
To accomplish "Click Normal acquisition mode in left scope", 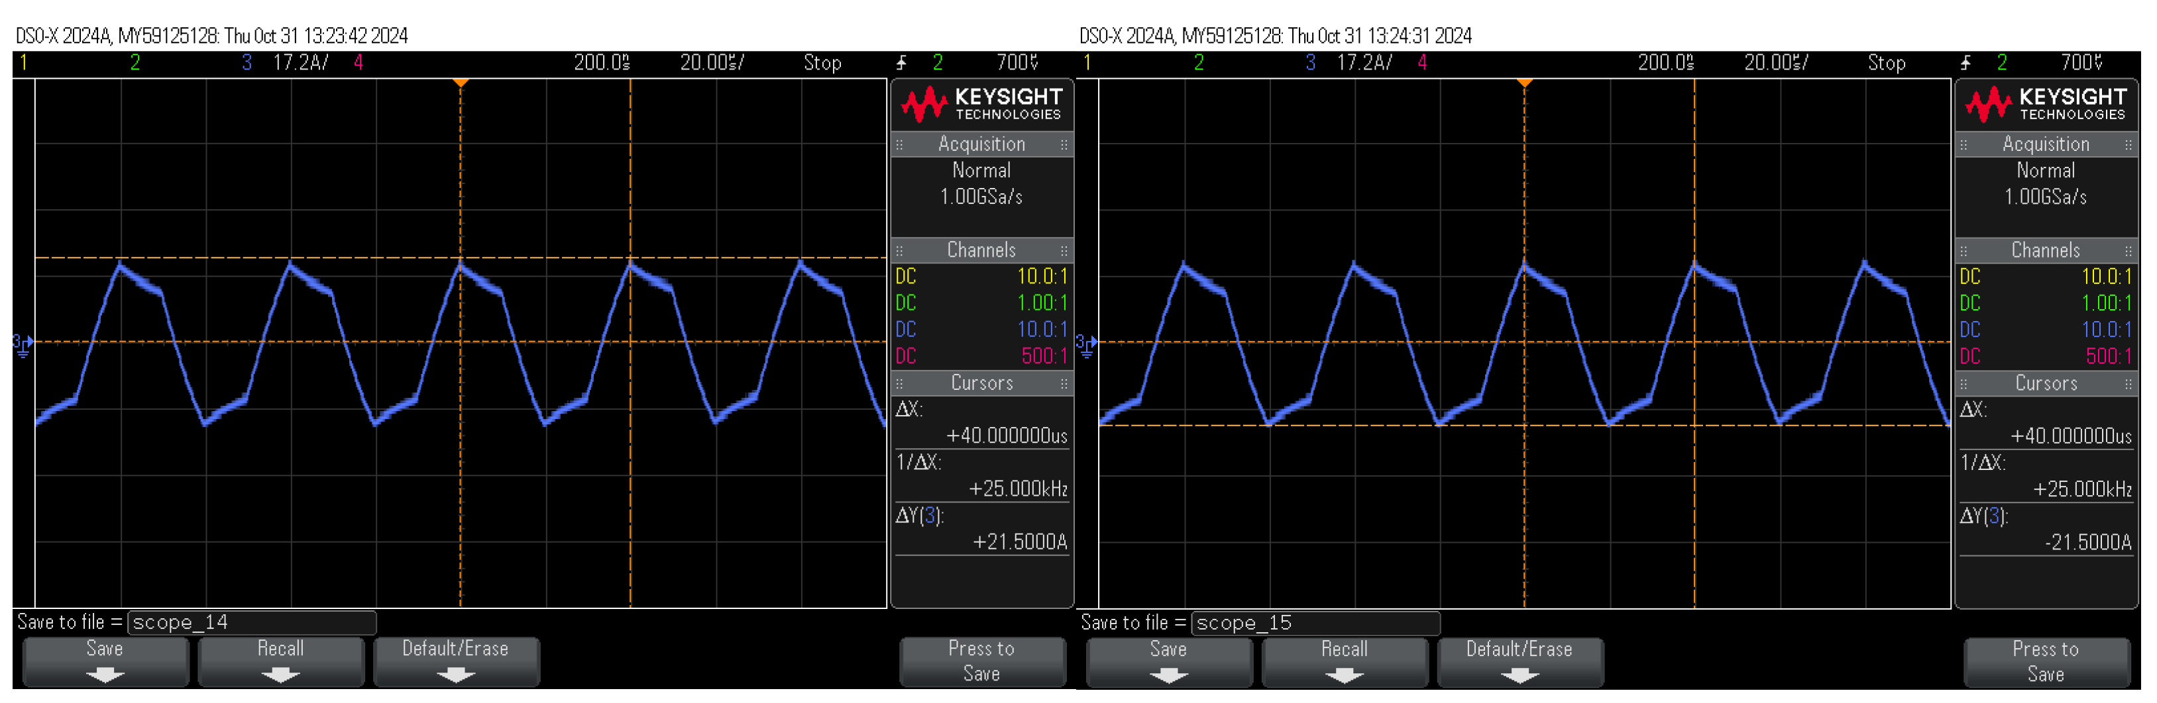I will tap(981, 171).
